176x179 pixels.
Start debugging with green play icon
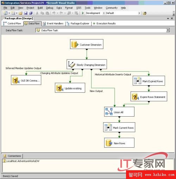[83, 13]
